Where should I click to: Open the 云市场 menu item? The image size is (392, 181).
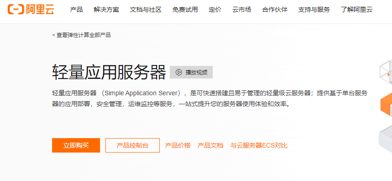tap(242, 10)
